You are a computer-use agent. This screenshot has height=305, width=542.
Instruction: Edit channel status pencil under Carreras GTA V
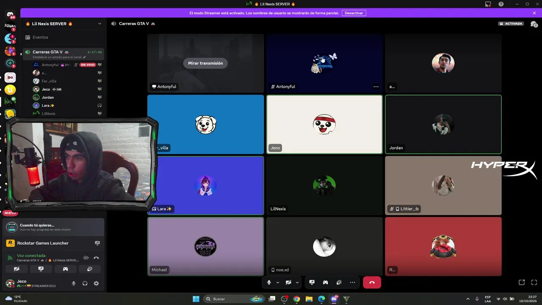tap(84, 57)
